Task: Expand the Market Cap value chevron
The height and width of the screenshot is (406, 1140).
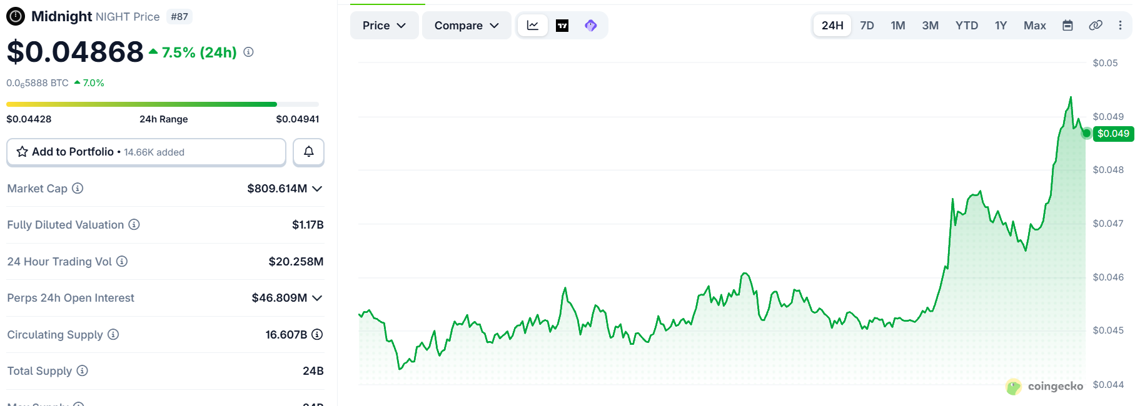Action: (317, 189)
